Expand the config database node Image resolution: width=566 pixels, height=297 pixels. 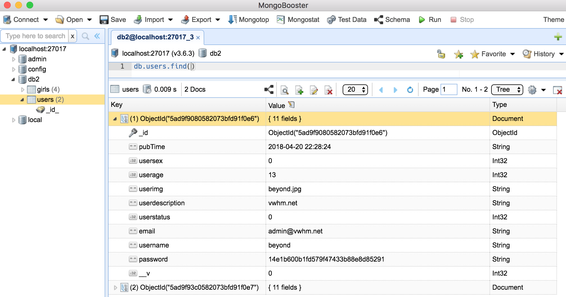[14, 69]
